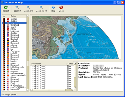Click the Status column header
Viewport: 125px width, 97px height.
[x=70, y=64]
